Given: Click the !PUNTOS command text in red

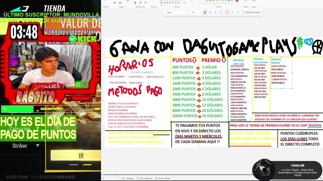Looking at the screenshot, I should click(x=315, y=125).
